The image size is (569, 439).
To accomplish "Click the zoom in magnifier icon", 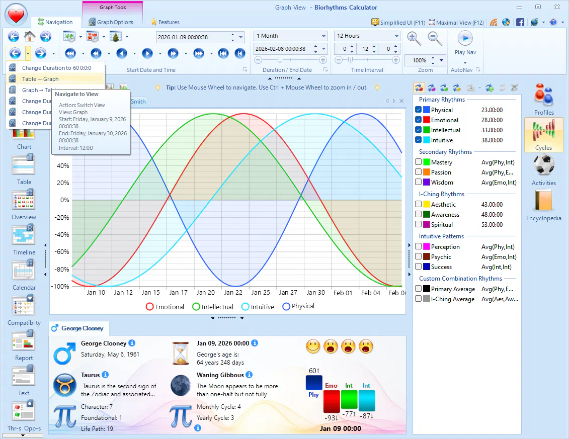I will click(414, 38).
